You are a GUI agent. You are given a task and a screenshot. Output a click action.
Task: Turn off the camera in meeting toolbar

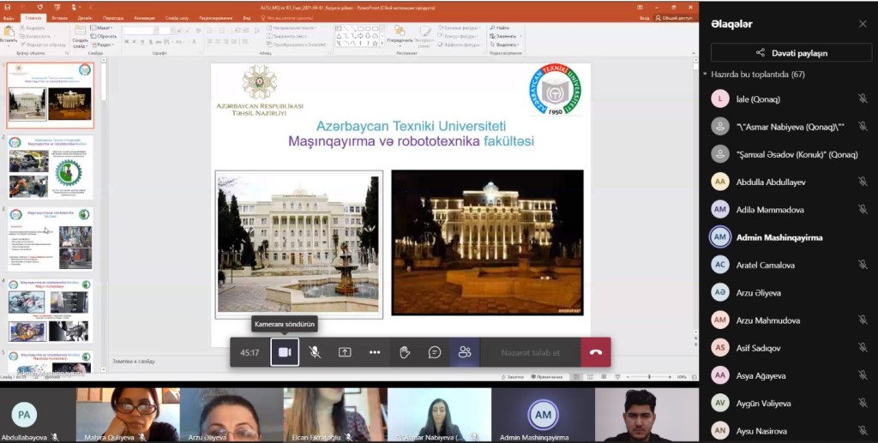(285, 352)
